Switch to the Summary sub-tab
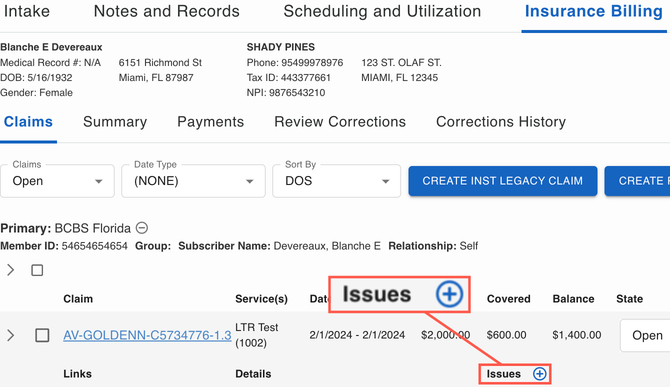The height and width of the screenshot is (387, 670). (x=115, y=122)
